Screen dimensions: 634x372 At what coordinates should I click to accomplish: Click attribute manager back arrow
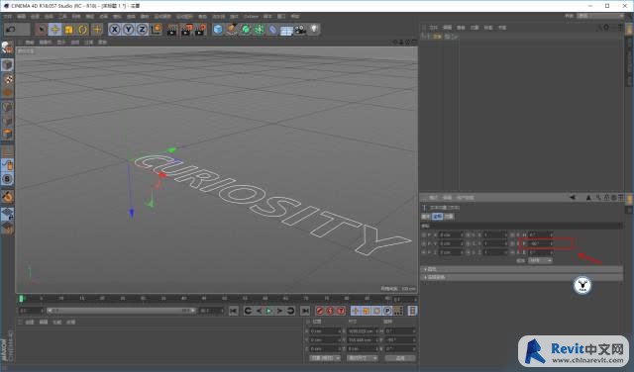click(x=573, y=198)
